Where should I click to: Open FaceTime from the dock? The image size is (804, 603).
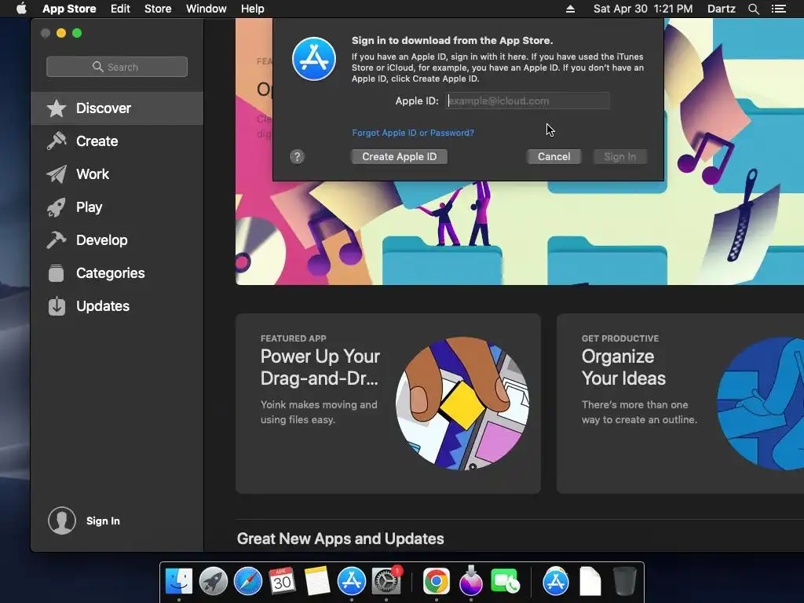point(505,582)
